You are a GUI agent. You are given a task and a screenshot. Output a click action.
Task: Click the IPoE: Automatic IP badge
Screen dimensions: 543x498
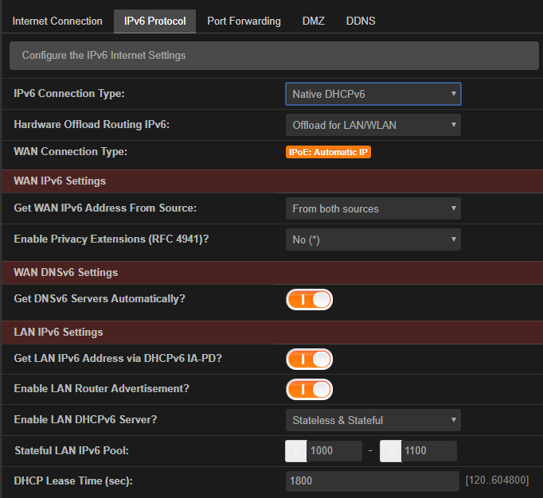(328, 152)
